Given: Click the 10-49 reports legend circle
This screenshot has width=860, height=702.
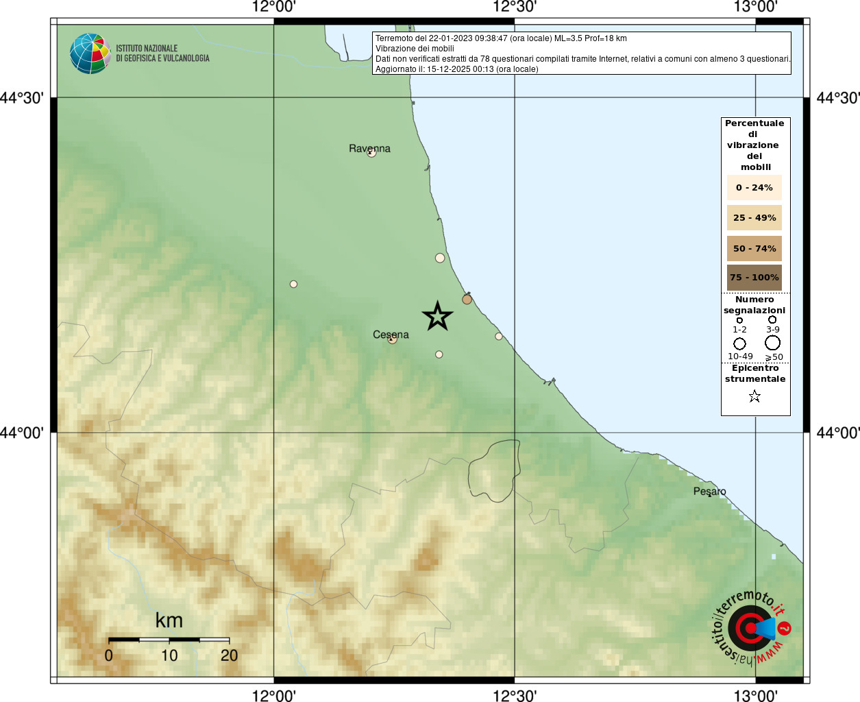Looking at the screenshot, I should (x=739, y=343).
